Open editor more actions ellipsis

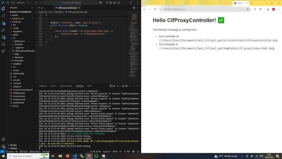[x=138, y=8]
